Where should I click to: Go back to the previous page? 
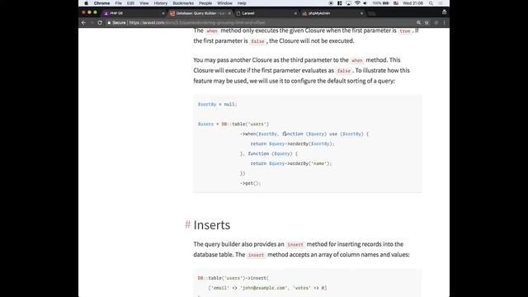[x=83, y=22]
